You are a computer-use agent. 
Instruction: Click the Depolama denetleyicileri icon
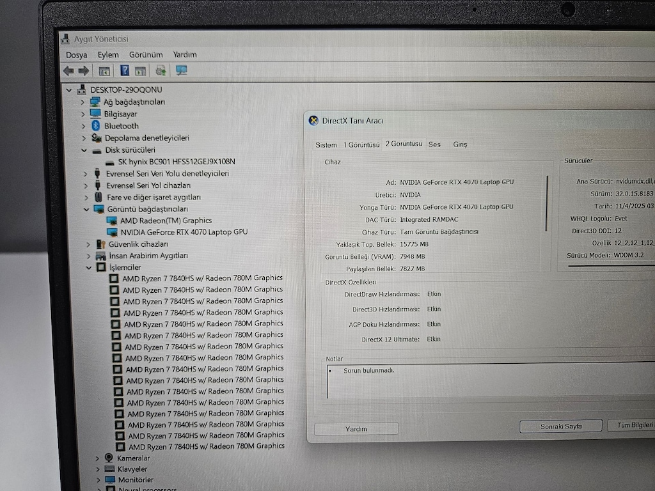pos(97,138)
